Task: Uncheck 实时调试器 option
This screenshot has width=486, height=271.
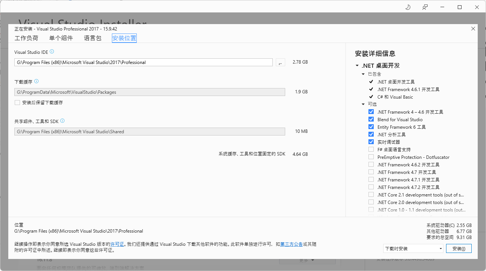Action: [x=371, y=142]
